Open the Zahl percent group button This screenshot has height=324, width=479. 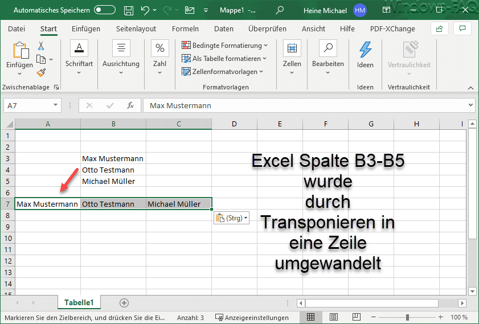coord(160,58)
